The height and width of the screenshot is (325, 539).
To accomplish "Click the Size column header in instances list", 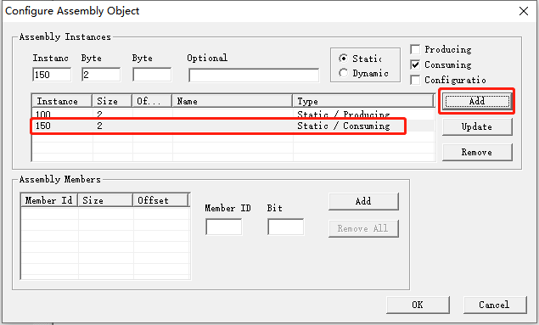I will (x=112, y=101).
